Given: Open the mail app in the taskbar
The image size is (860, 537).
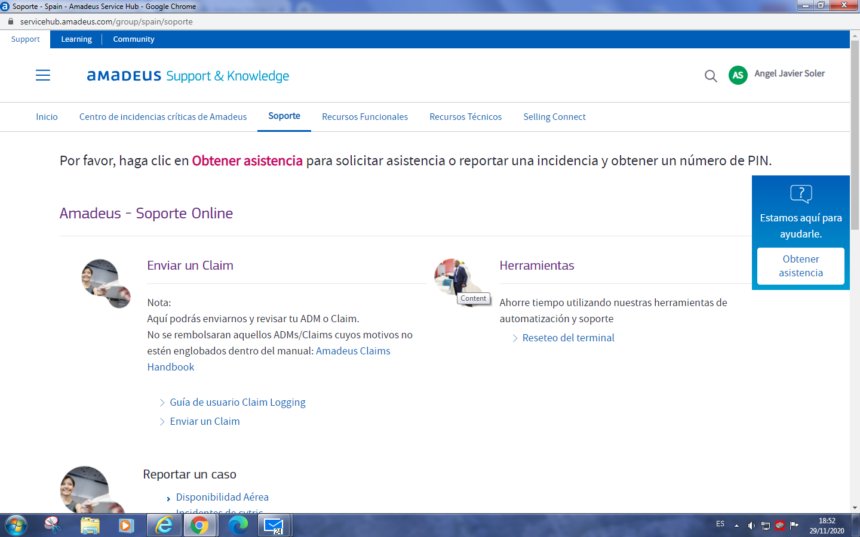Looking at the screenshot, I should click(274, 526).
